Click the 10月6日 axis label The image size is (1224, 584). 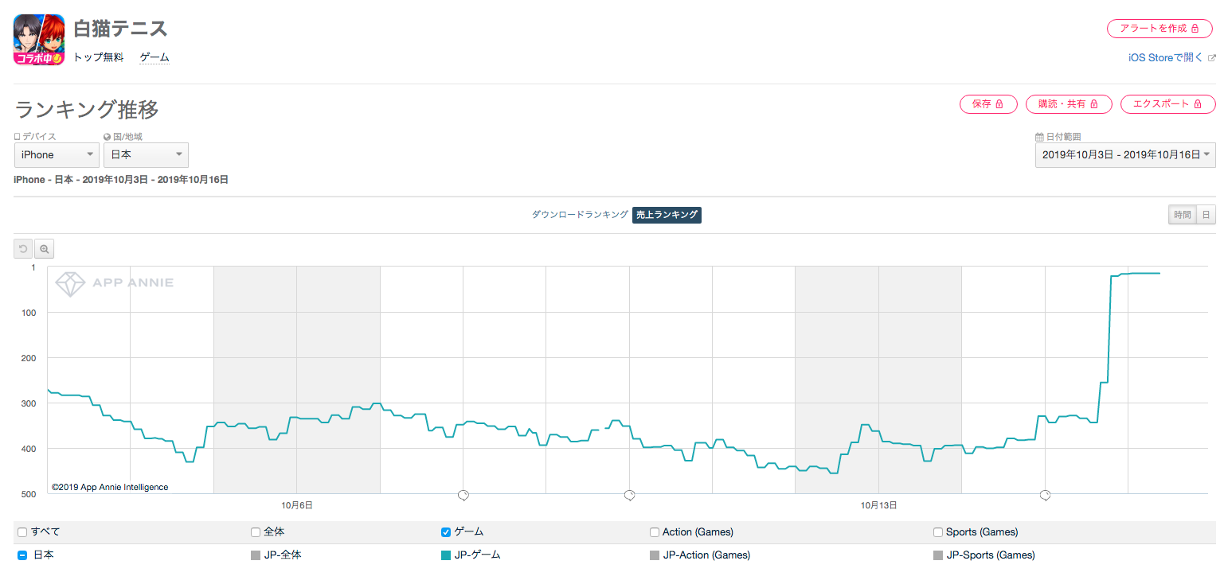coord(296,505)
